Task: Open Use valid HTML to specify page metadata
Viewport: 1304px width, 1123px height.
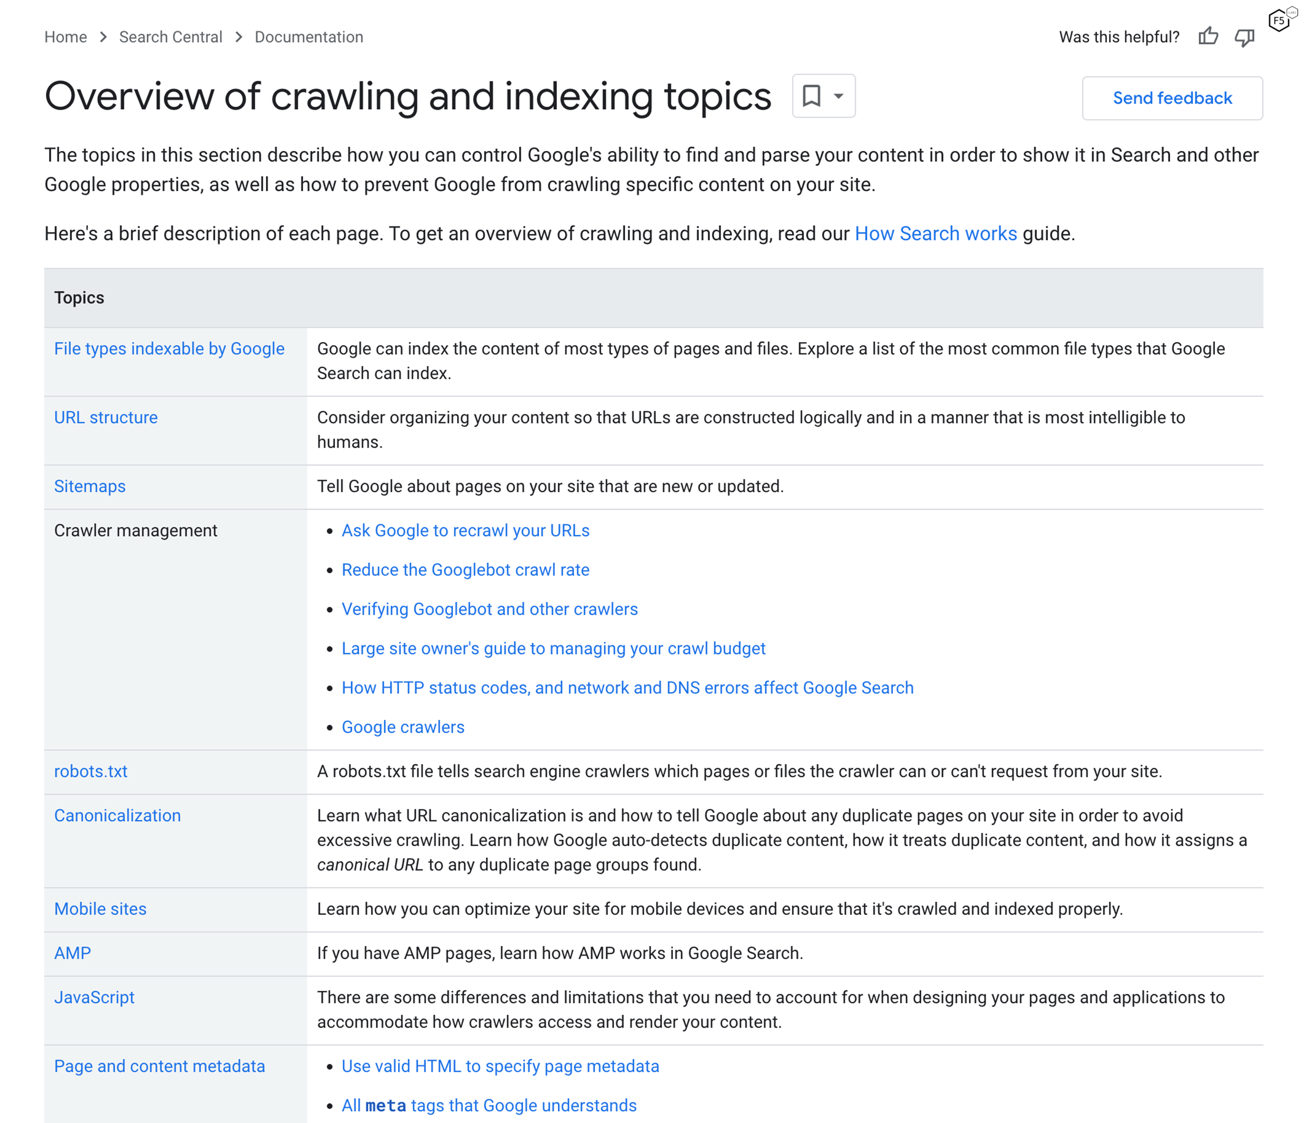Action: [500, 1066]
